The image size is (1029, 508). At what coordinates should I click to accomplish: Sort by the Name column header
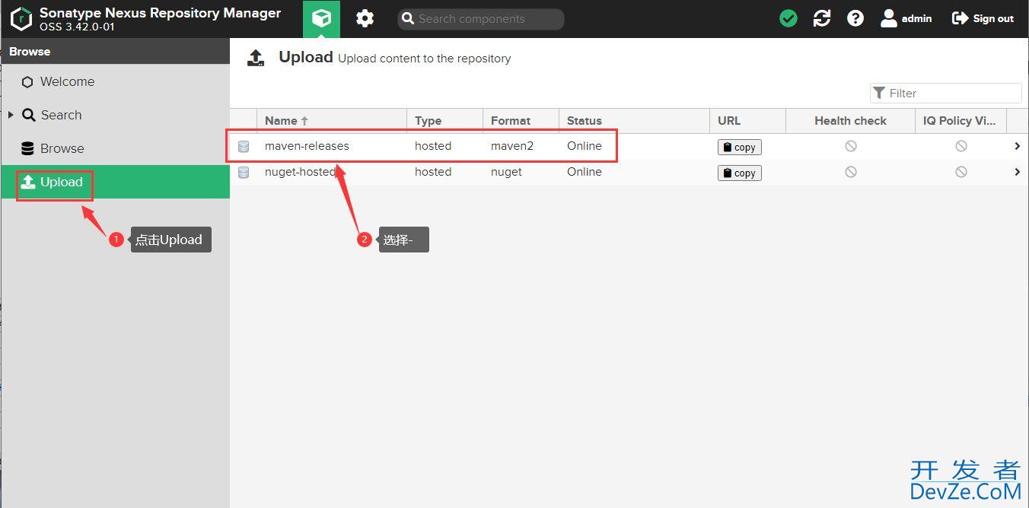tap(332, 120)
